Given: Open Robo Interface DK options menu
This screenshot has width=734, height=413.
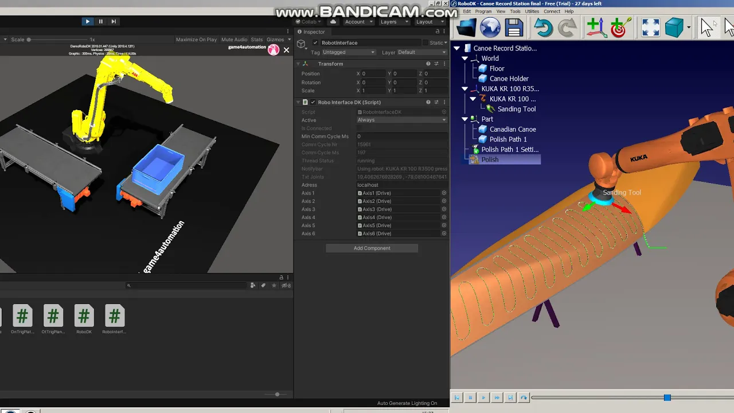Looking at the screenshot, I should [444, 102].
